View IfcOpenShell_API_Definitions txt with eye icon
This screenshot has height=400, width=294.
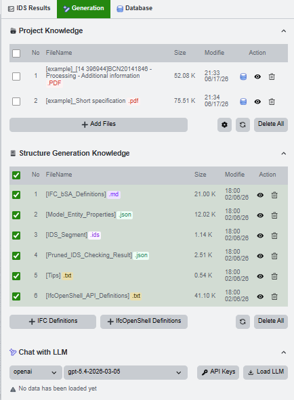coord(260,296)
